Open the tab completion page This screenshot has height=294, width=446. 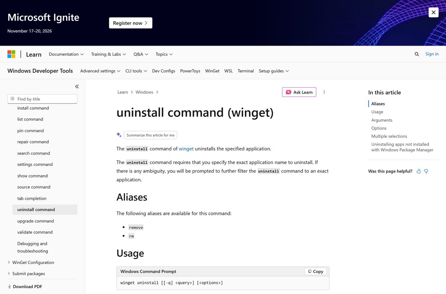point(32,199)
